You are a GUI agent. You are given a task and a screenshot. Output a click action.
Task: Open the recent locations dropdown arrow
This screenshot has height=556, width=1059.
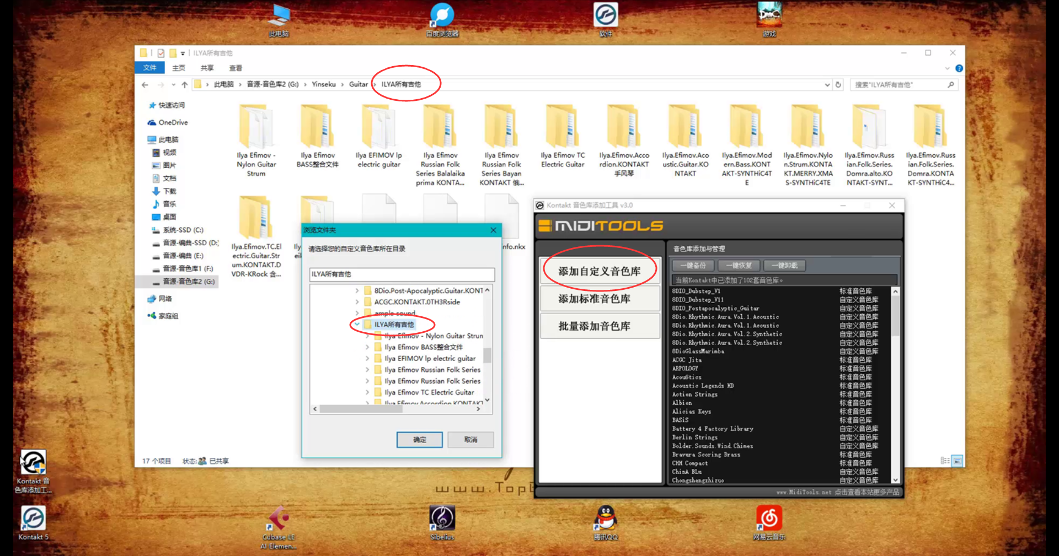pos(173,85)
